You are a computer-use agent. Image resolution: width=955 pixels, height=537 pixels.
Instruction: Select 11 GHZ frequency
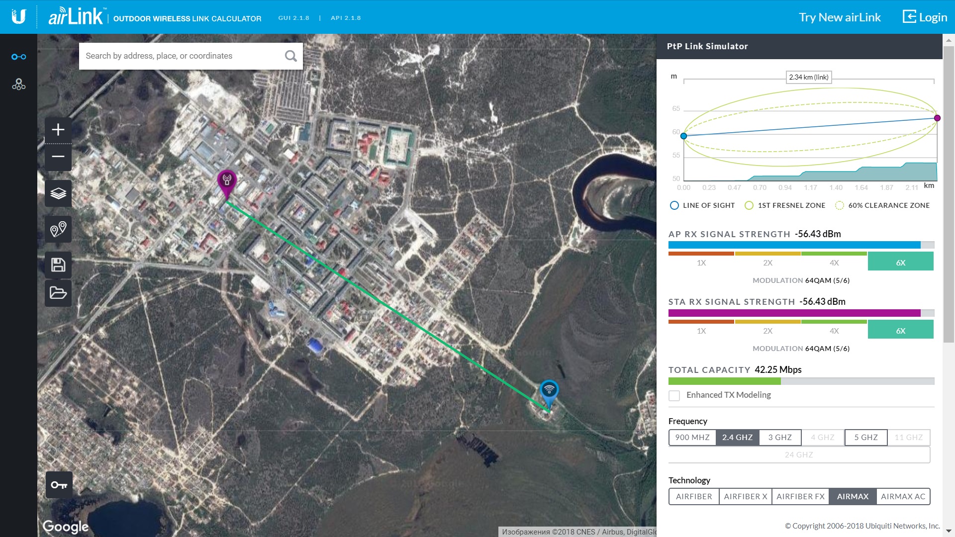tap(909, 438)
